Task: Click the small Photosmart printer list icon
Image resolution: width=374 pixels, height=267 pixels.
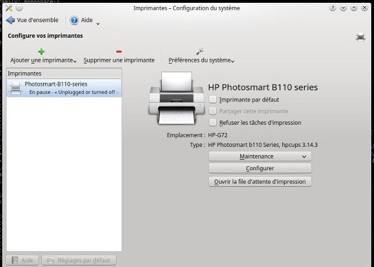Action: (x=16, y=88)
